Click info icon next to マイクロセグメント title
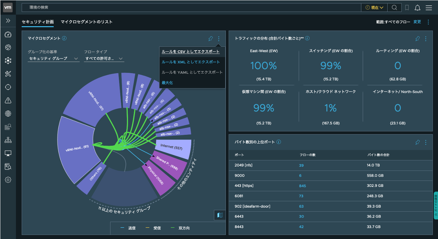 pyautogui.click(x=64, y=38)
